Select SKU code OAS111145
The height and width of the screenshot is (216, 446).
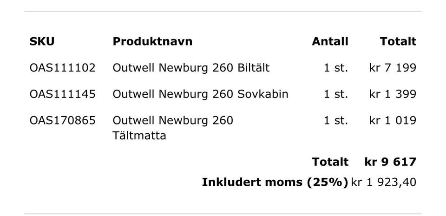coord(62,94)
